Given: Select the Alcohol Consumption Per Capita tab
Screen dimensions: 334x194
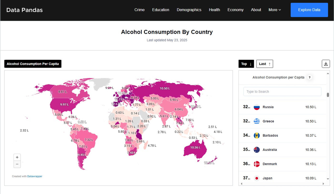Looking at the screenshot, I should (x=33, y=64).
